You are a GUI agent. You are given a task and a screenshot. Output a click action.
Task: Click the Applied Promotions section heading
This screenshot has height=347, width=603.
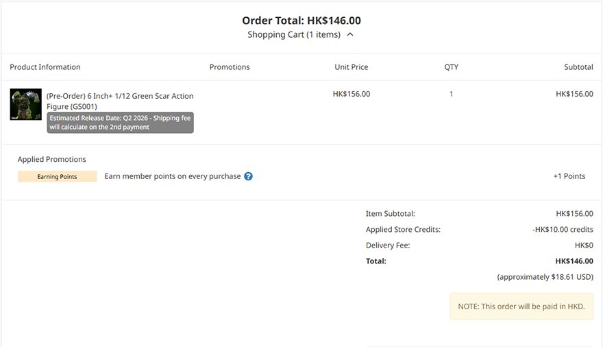click(52, 159)
